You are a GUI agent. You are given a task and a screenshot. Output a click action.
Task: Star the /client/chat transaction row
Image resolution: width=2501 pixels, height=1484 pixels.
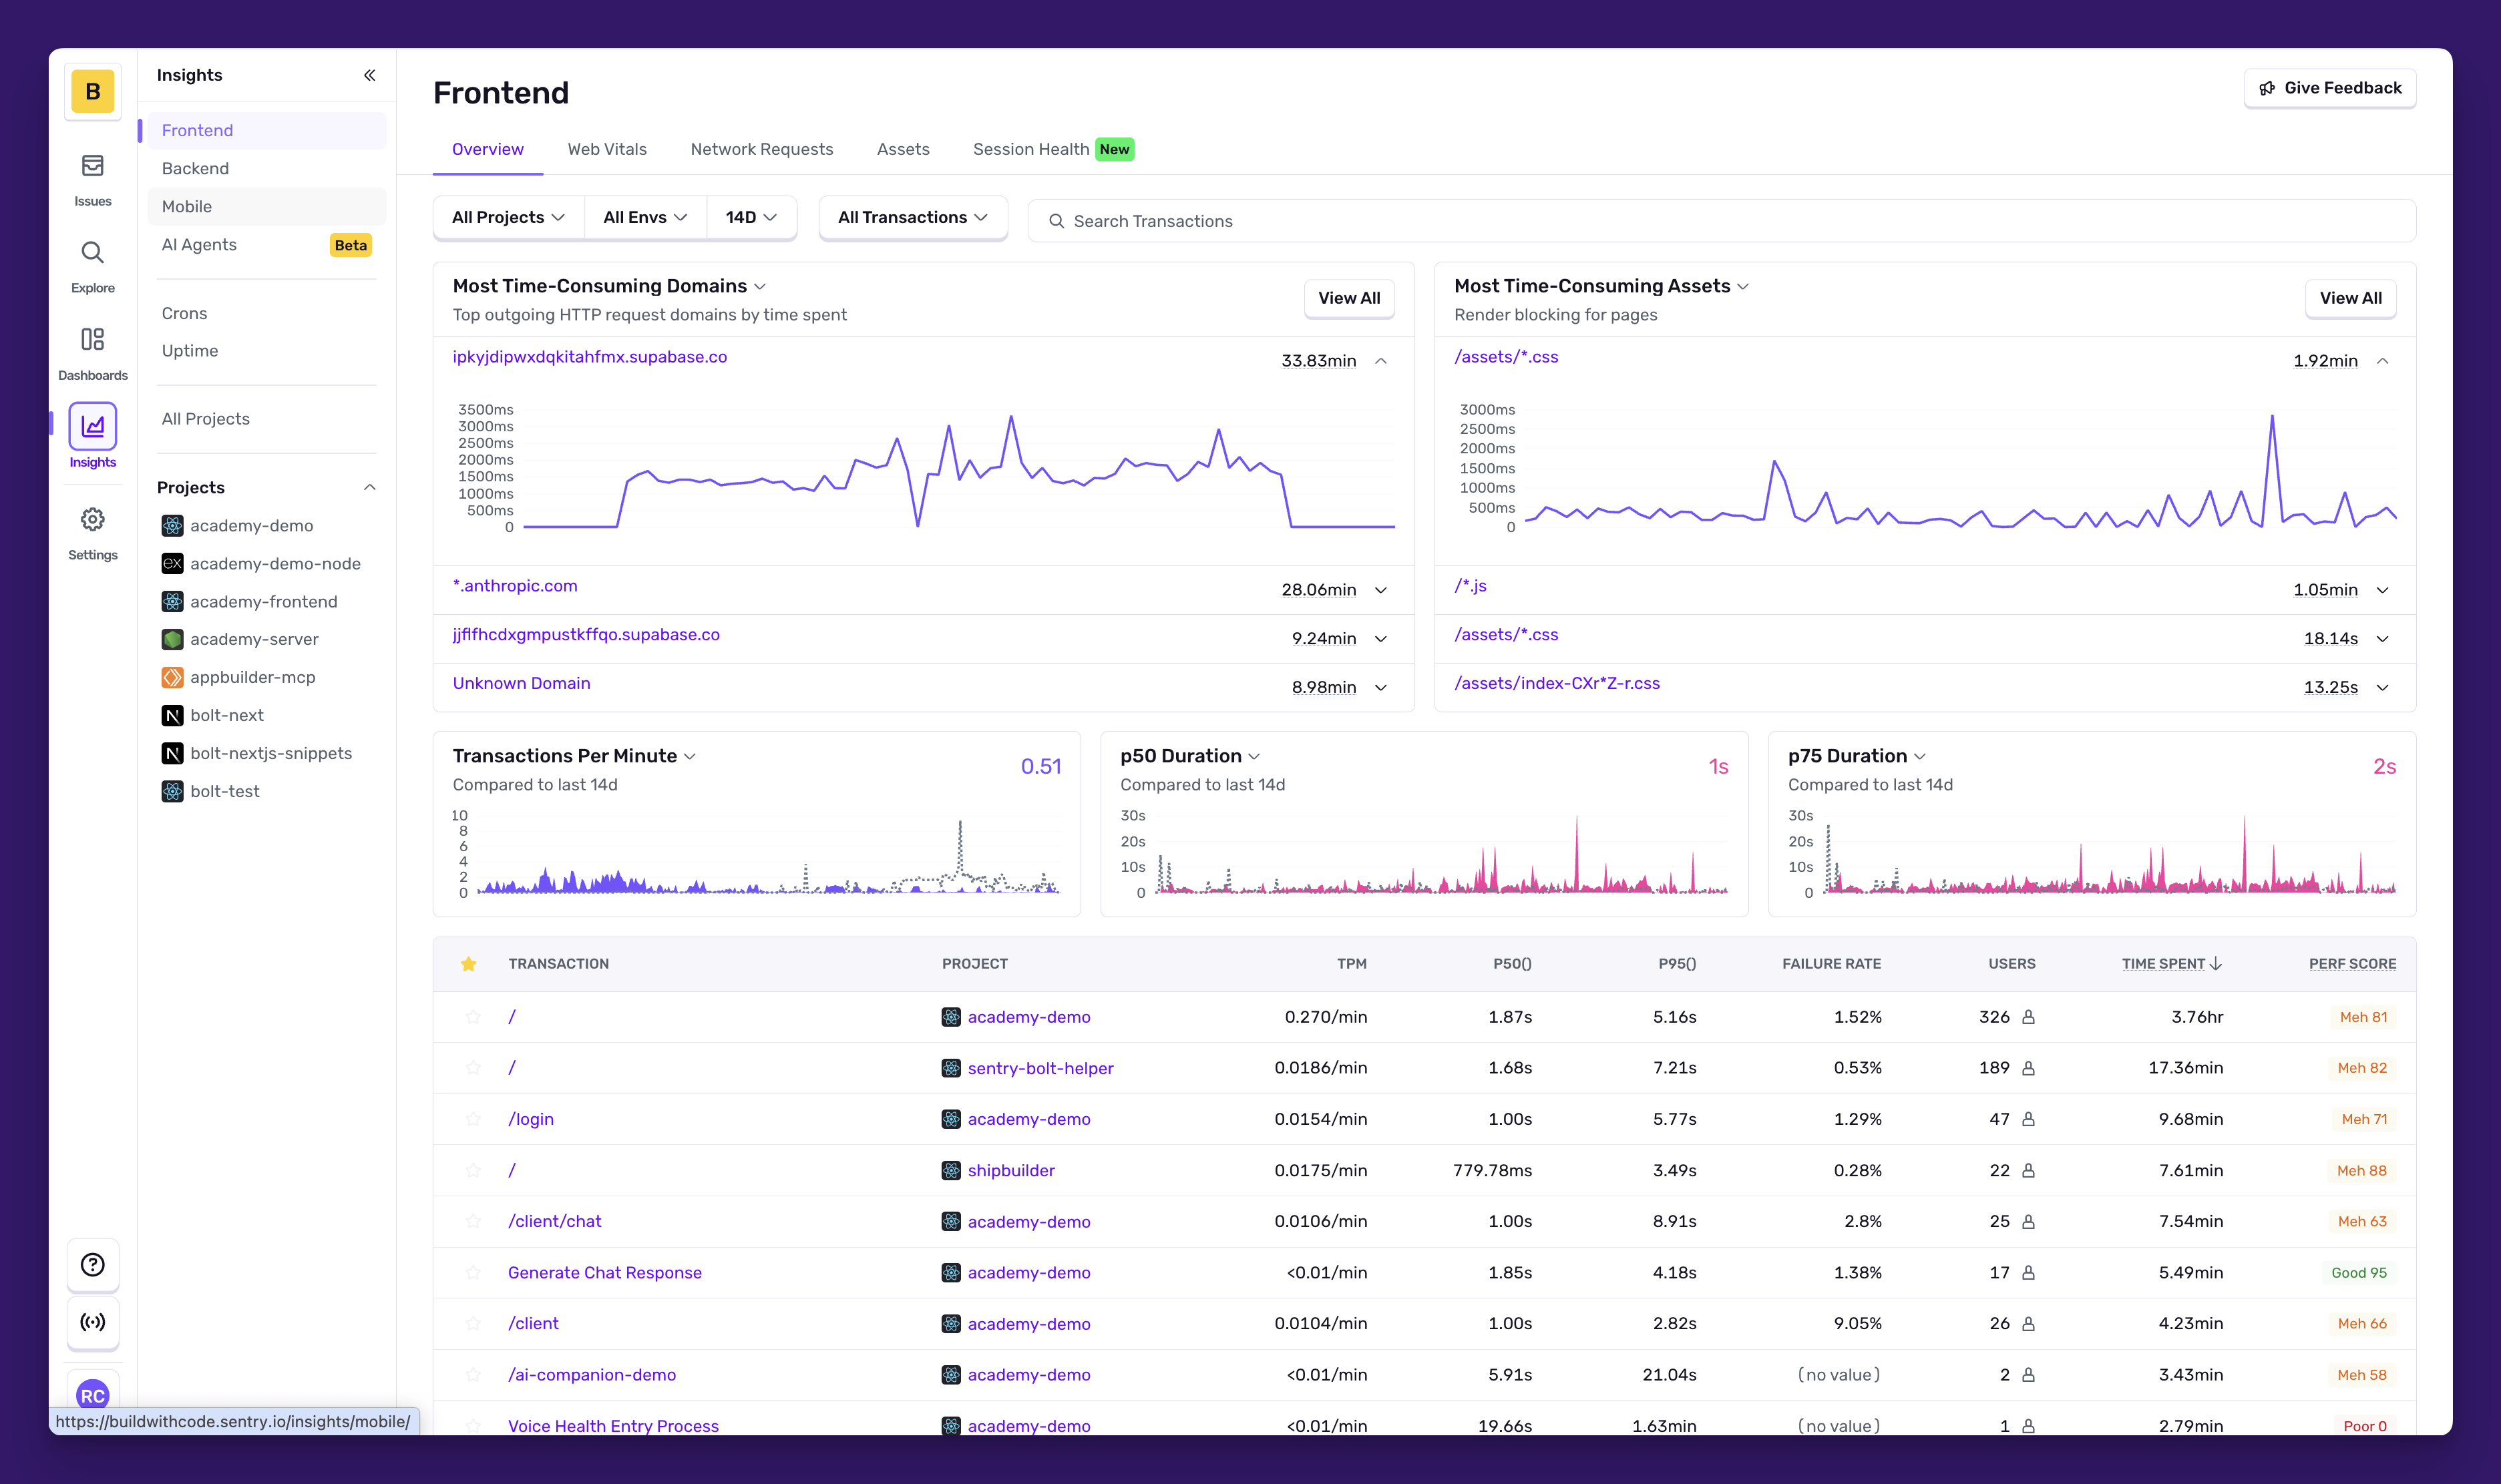[x=472, y=1221]
